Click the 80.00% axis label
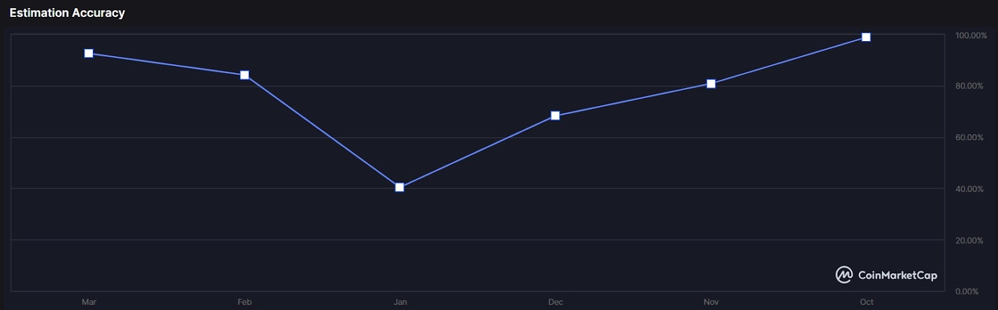 (x=969, y=86)
